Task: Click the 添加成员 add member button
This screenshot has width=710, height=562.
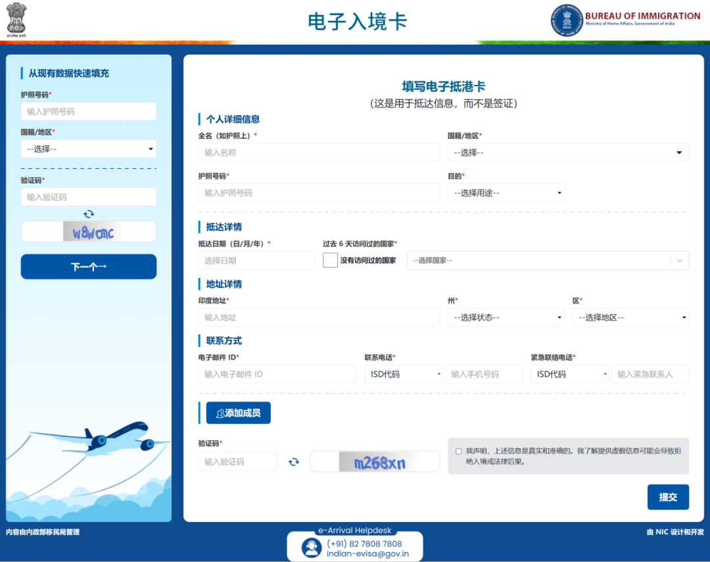Action: pyautogui.click(x=238, y=413)
